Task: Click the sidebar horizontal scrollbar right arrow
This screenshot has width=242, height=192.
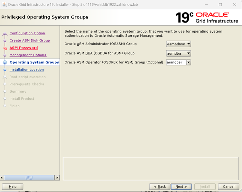Action: click(57, 178)
